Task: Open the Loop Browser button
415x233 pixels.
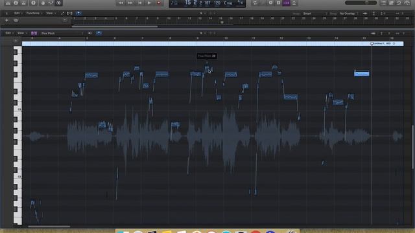Action: click(399, 3)
